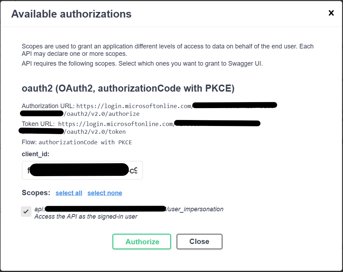Click the green Authorize button
The width and height of the screenshot is (343, 272).
[142, 241]
